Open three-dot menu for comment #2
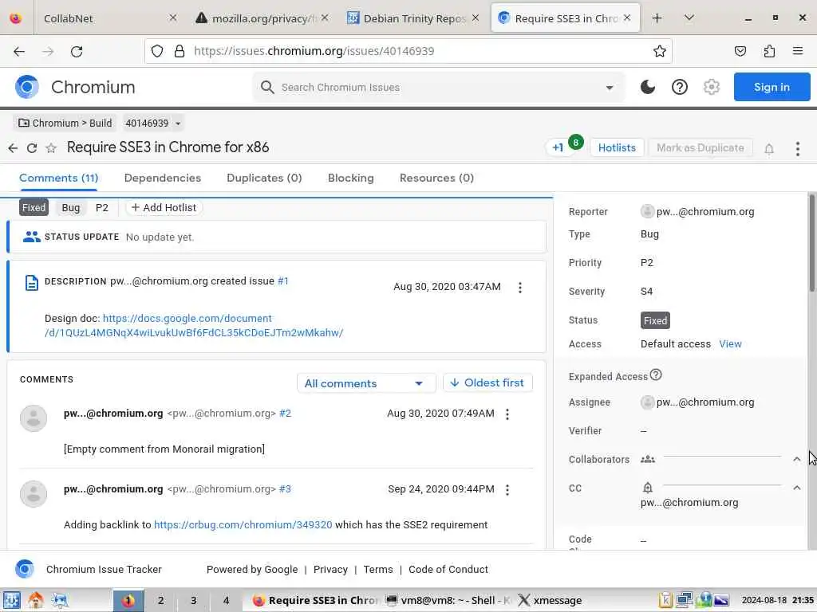The image size is (817, 612). [x=507, y=414]
